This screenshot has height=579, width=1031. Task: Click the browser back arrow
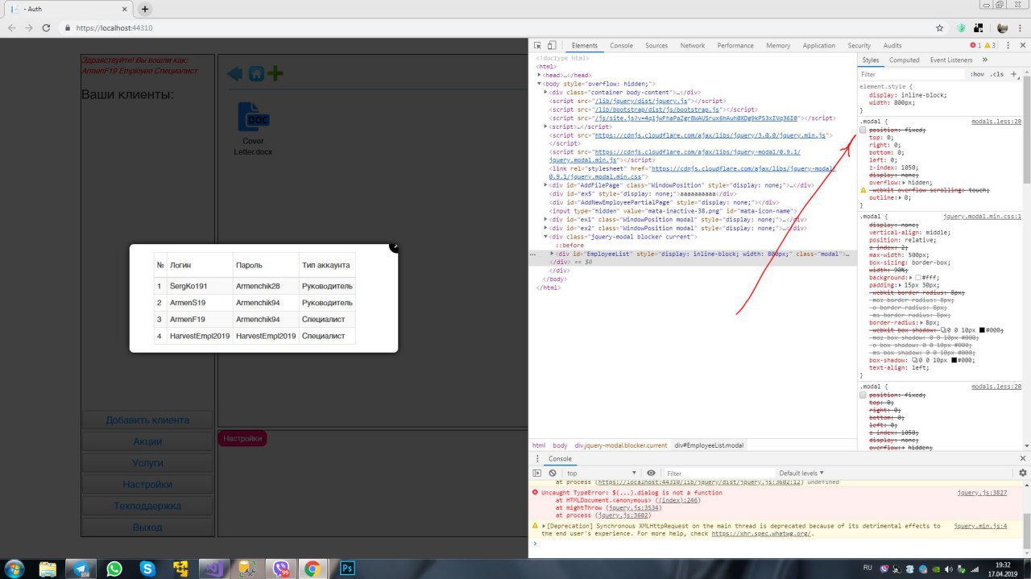(11, 27)
